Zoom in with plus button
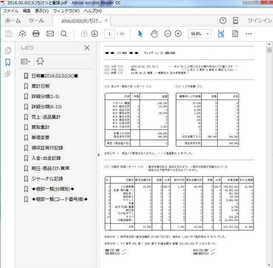This screenshot has width=273, height=268. pyautogui.click(x=178, y=34)
